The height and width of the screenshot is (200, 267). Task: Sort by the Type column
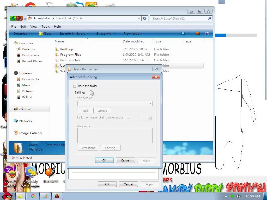158,41
